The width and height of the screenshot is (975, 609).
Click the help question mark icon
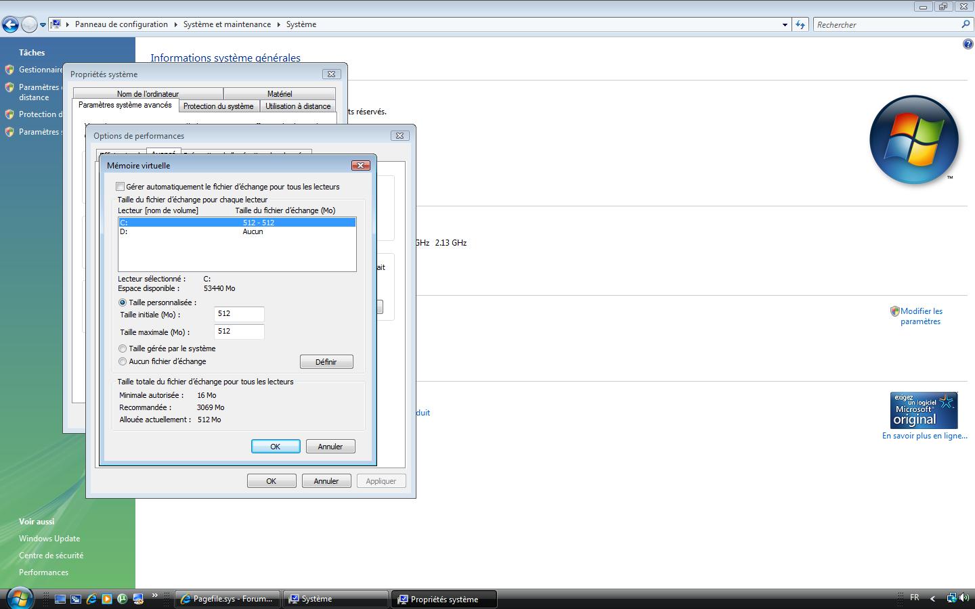(968, 44)
